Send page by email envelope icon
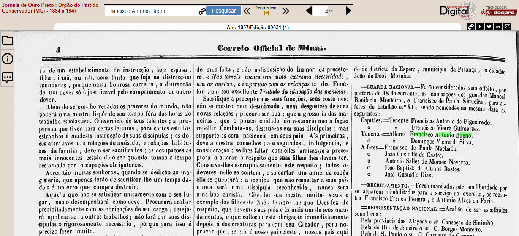 tap(507, 27)
